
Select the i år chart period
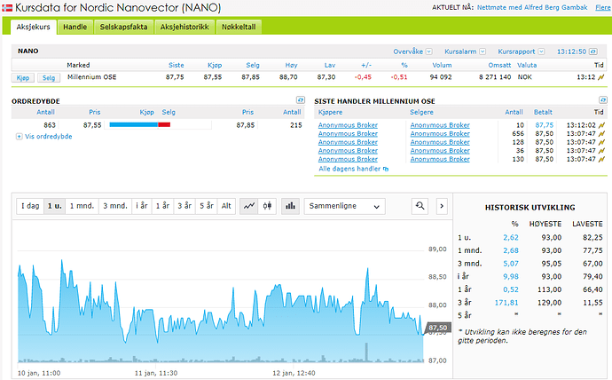(142, 206)
